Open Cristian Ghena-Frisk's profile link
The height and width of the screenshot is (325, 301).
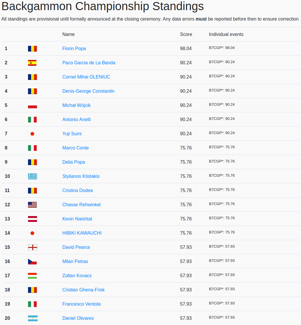[84, 290]
